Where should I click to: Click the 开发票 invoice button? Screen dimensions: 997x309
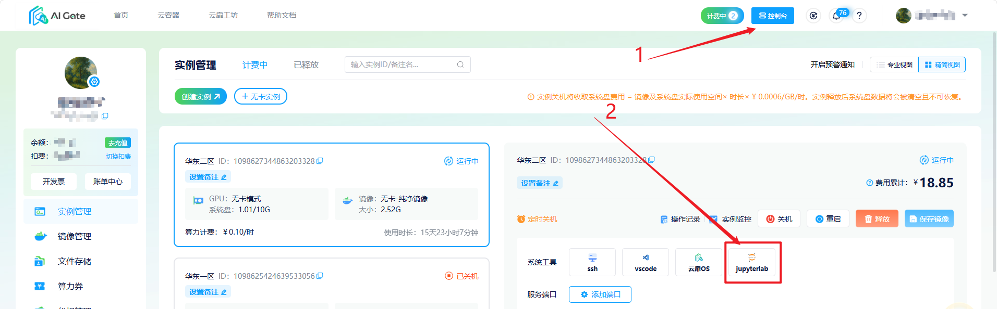pos(54,181)
